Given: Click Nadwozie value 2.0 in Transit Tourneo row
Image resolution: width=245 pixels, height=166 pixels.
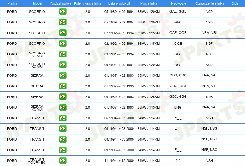Looking at the screenshot, I should [178, 161].
